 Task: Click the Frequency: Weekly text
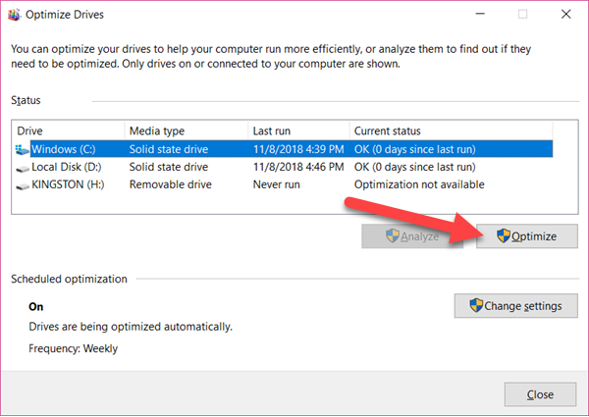click(x=74, y=348)
